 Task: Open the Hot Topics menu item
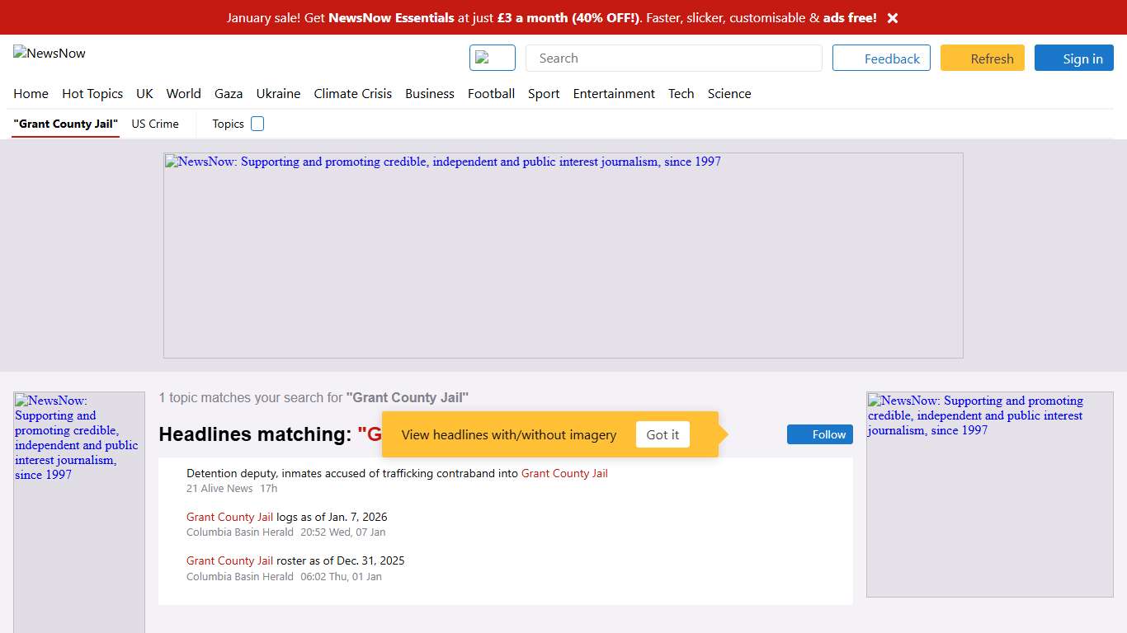pos(92,94)
